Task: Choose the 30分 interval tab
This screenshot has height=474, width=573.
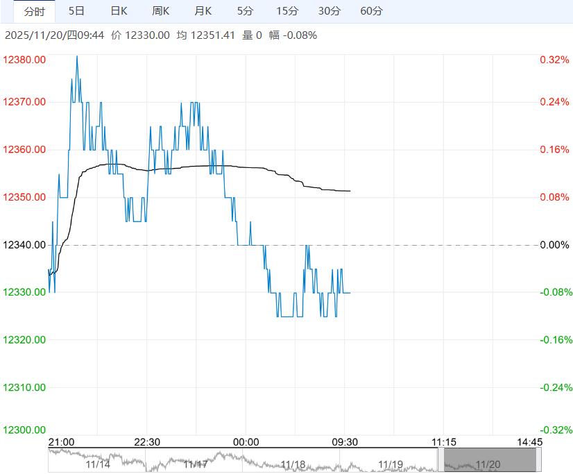Action: click(x=330, y=11)
